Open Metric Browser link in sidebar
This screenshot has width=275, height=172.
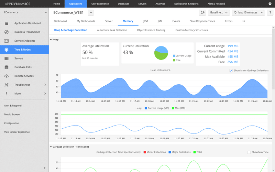tap(12, 115)
